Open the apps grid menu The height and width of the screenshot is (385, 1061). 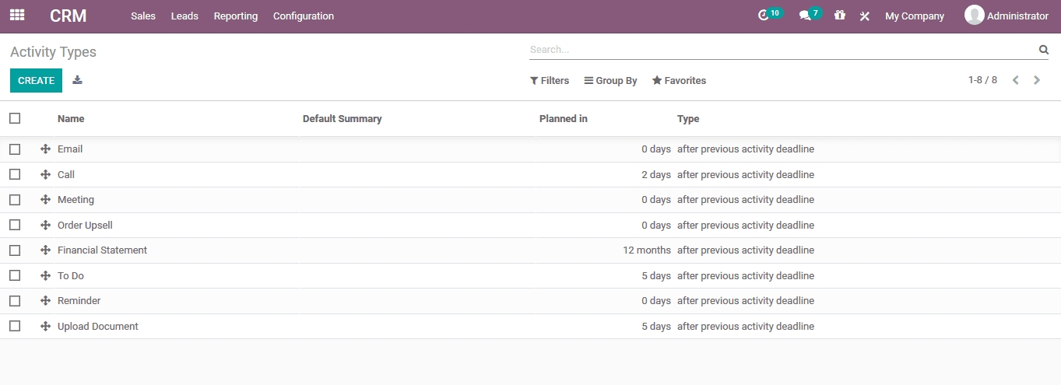[17, 16]
